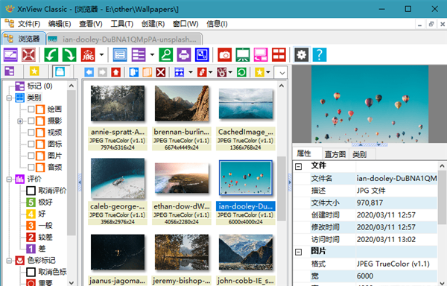Click the slideshow screen icon
Image resolution: width=447 pixels, height=286 pixels.
[x=243, y=54]
